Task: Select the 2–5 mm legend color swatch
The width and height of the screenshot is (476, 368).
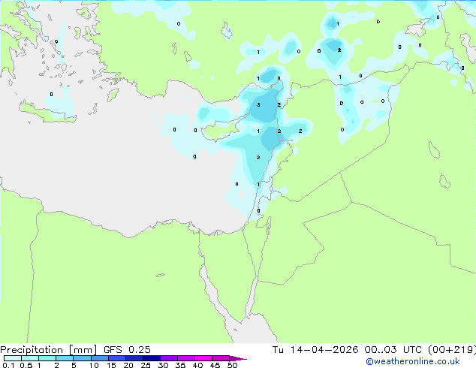Action: coord(65,358)
